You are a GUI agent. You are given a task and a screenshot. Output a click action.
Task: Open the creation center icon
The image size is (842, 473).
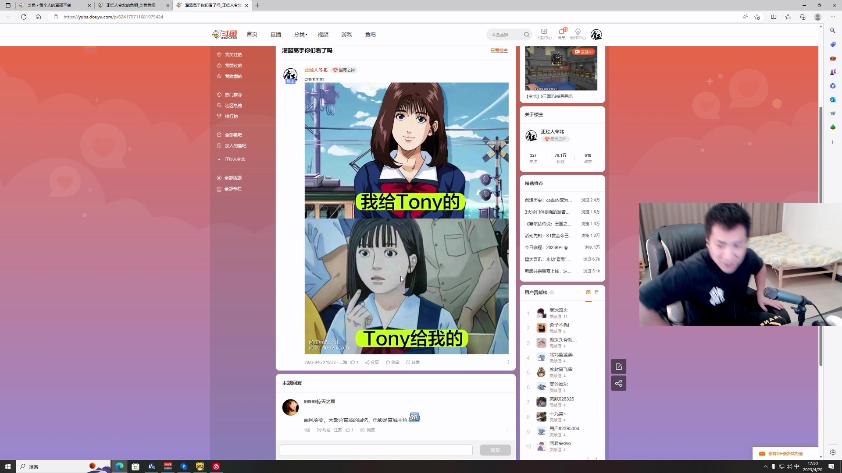pyautogui.click(x=578, y=34)
